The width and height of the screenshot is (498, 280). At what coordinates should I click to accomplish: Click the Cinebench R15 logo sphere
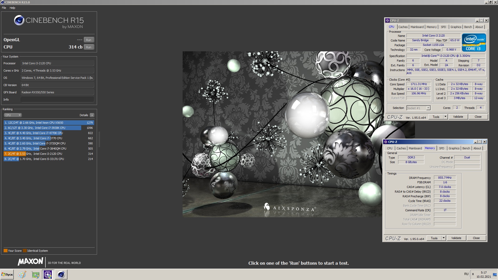19,20
